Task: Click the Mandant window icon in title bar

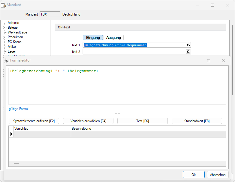Action: click(x=3, y=5)
